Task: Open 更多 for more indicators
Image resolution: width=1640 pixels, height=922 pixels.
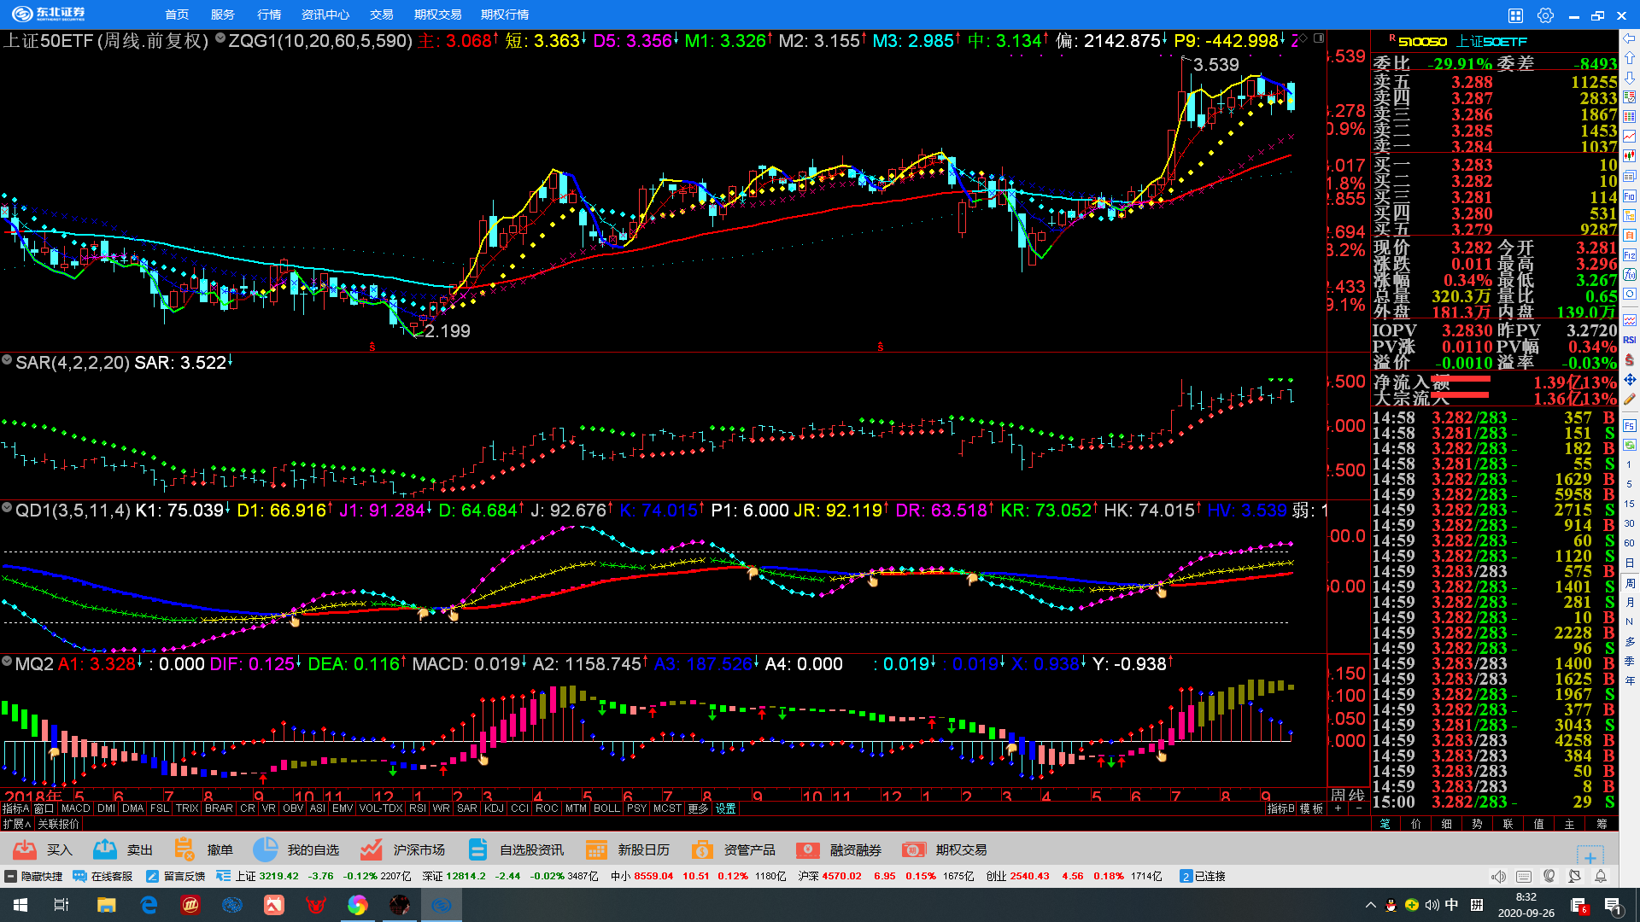Action: [698, 808]
